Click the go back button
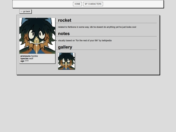This screenshot has height=132, width=176. point(25,11)
